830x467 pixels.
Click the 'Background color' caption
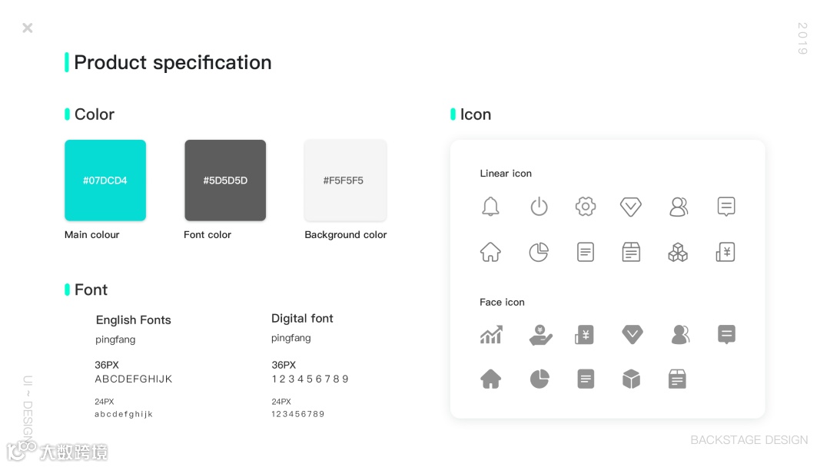[346, 235]
